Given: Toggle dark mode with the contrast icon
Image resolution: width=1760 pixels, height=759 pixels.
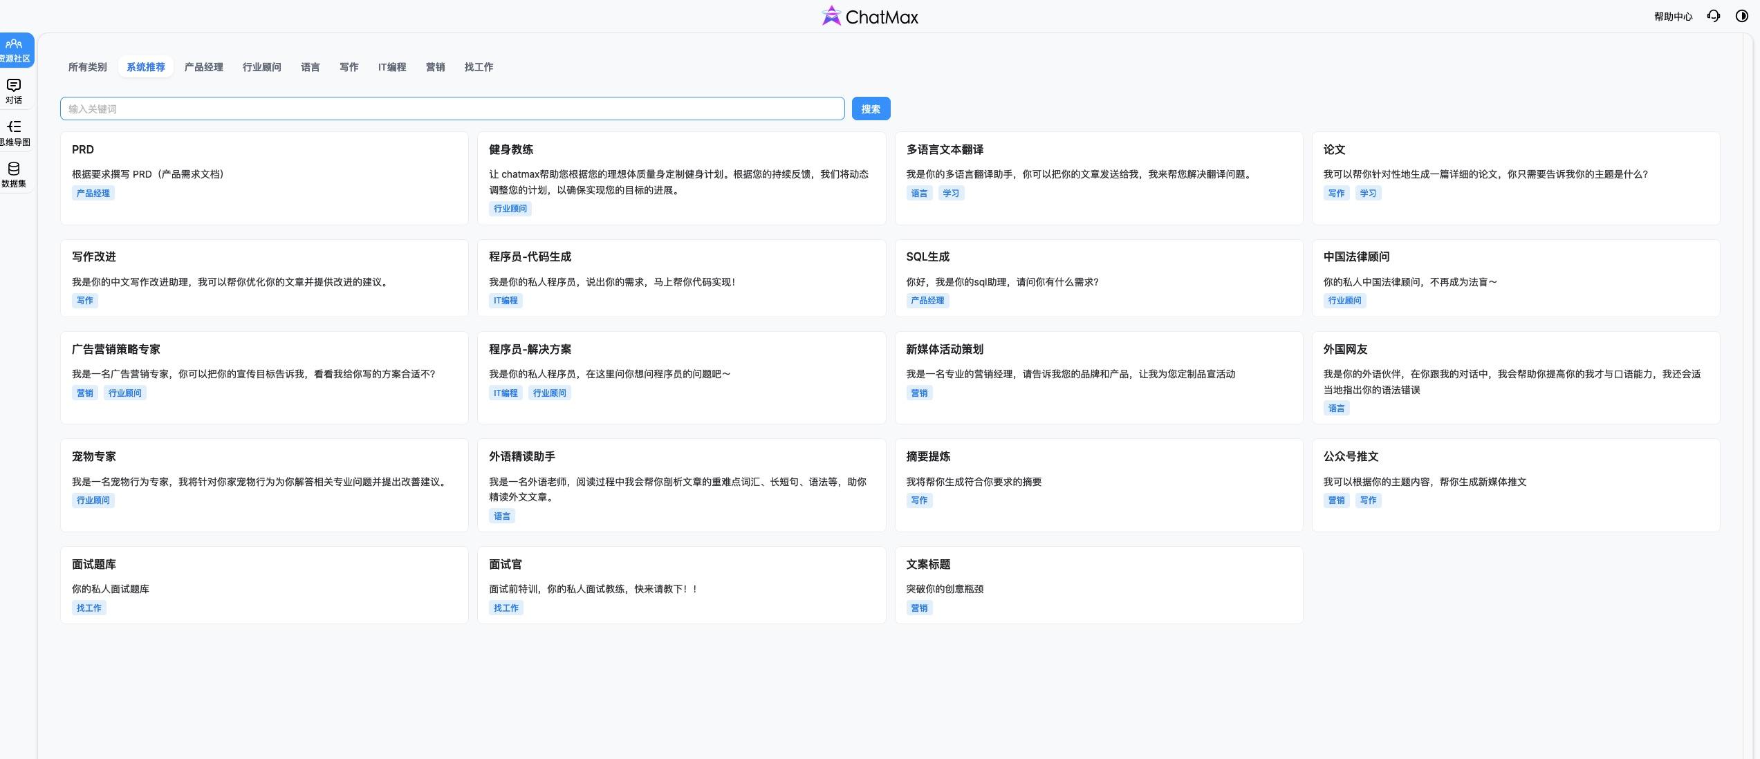Looking at the screenshot, I should coord(1741,15).
